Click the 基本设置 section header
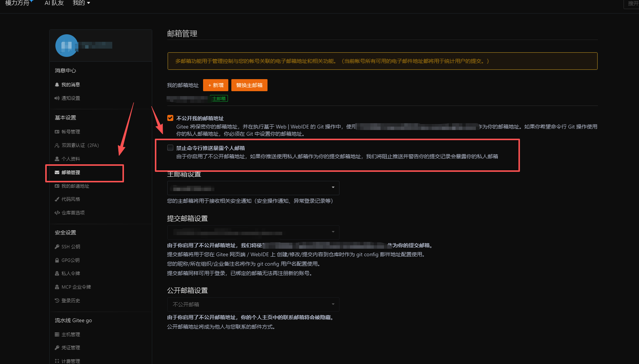This screenshot has height=364, width=639. [66, 118]
